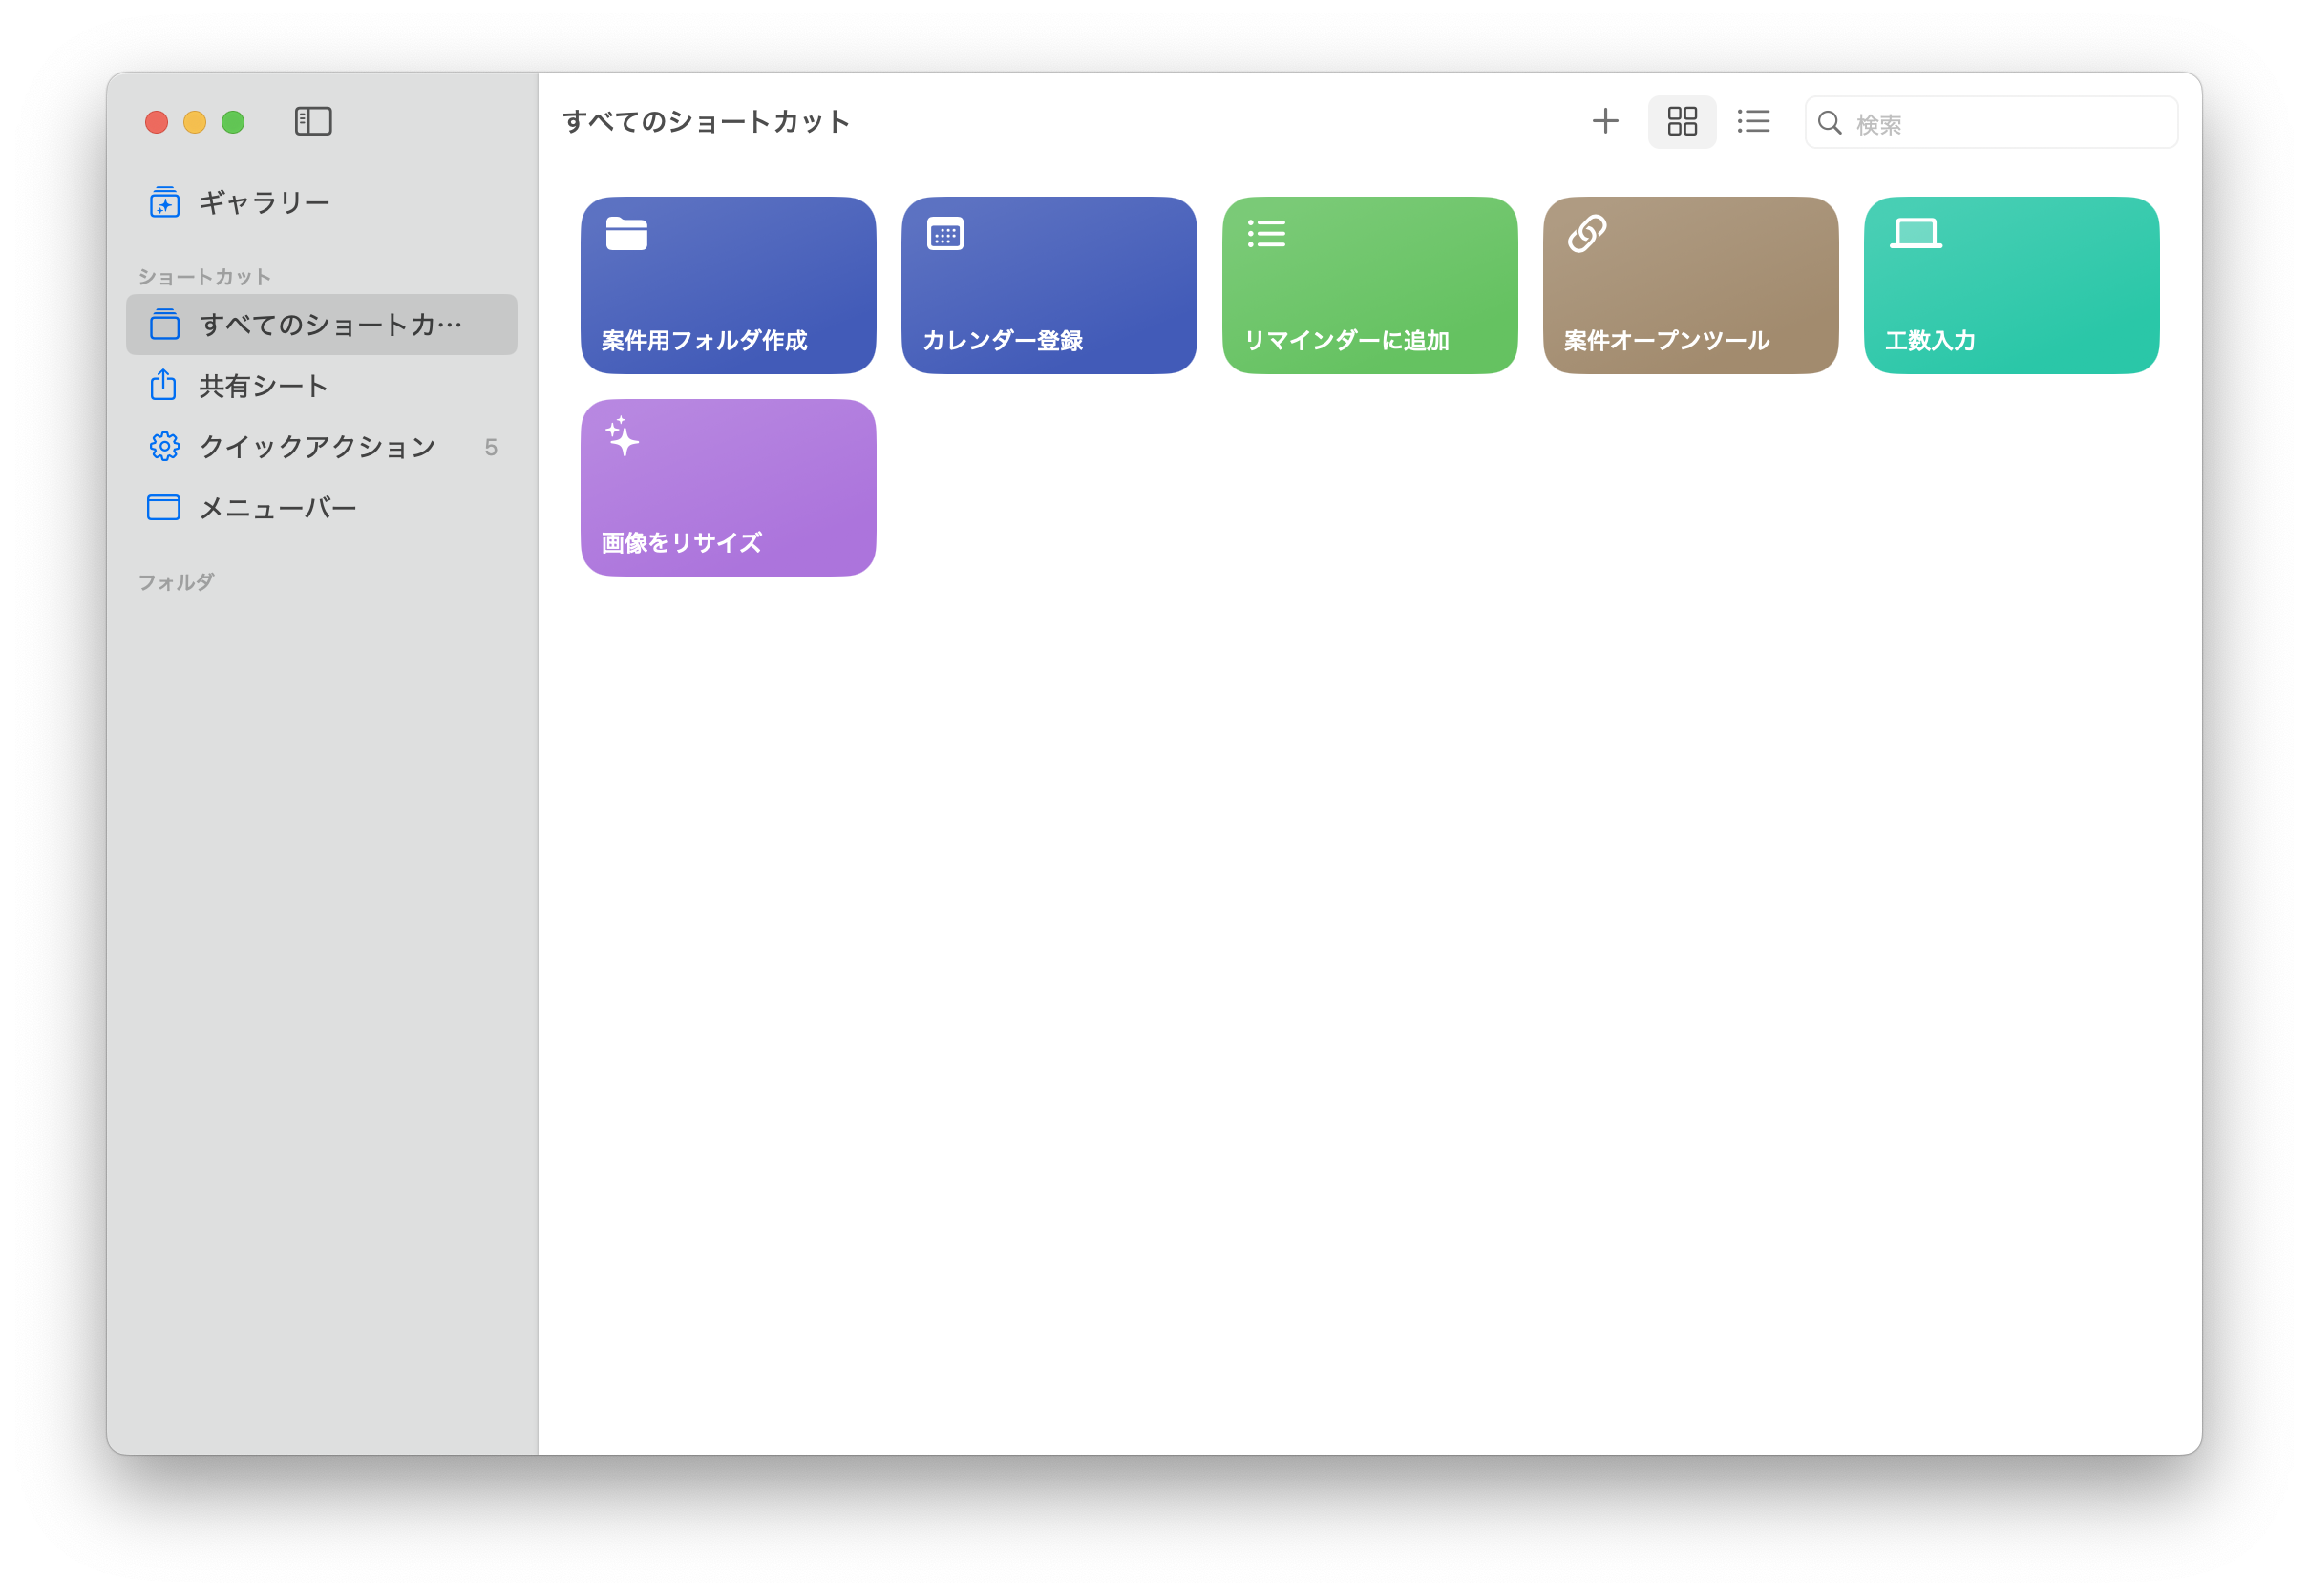Click the laptop icon on 工数入力
This screenshot has width=2309, height=1596.
[x=1915, y=233]
